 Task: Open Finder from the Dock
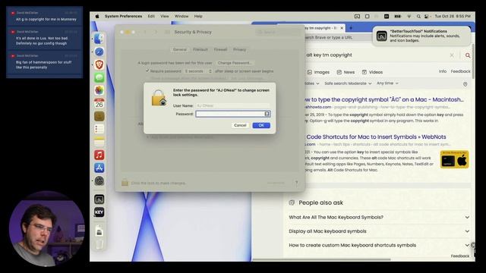point(99,39)
